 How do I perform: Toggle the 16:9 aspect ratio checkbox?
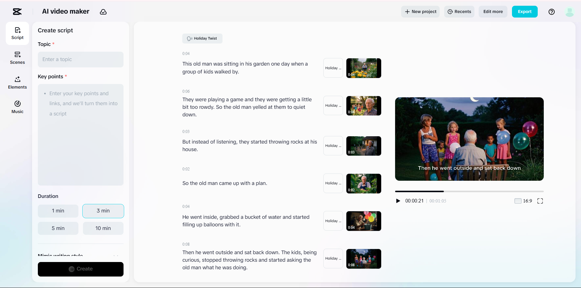(x=518, y=201)
